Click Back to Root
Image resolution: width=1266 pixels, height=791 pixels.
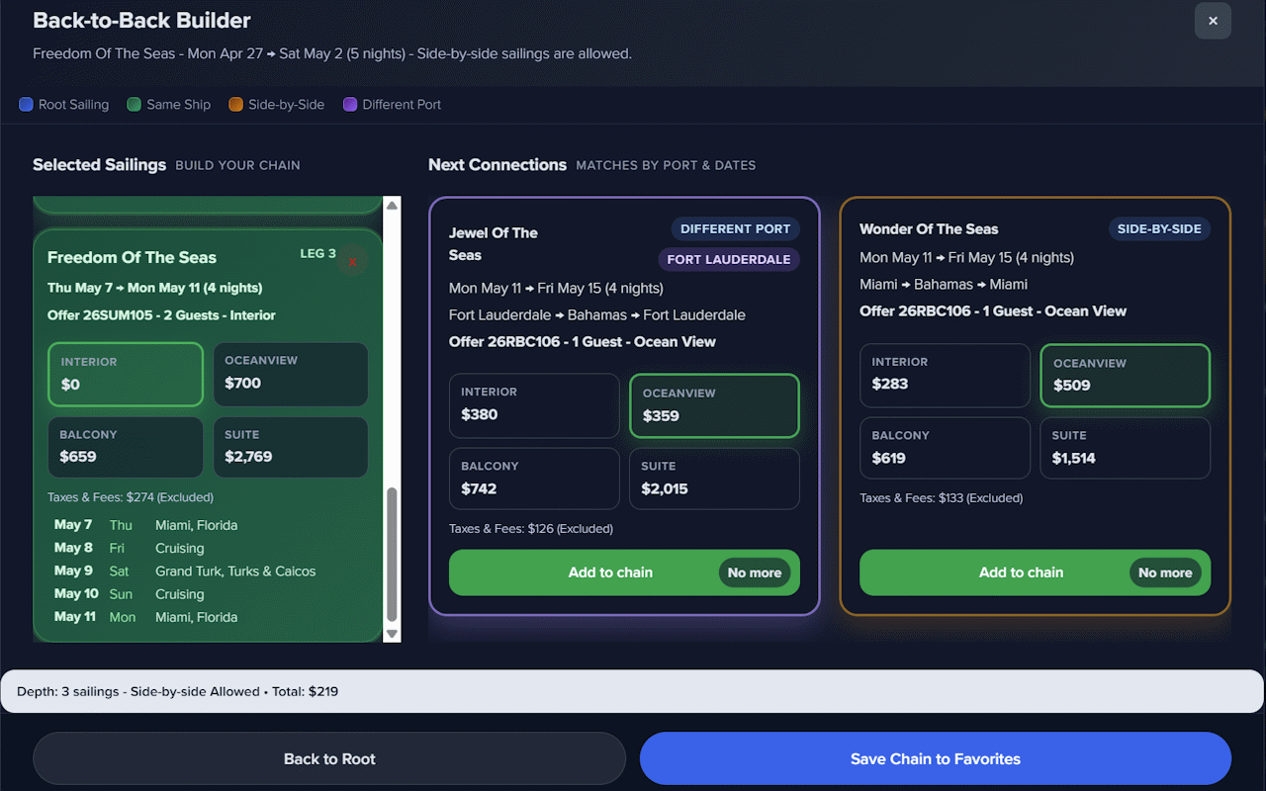[x=329, y=758]
